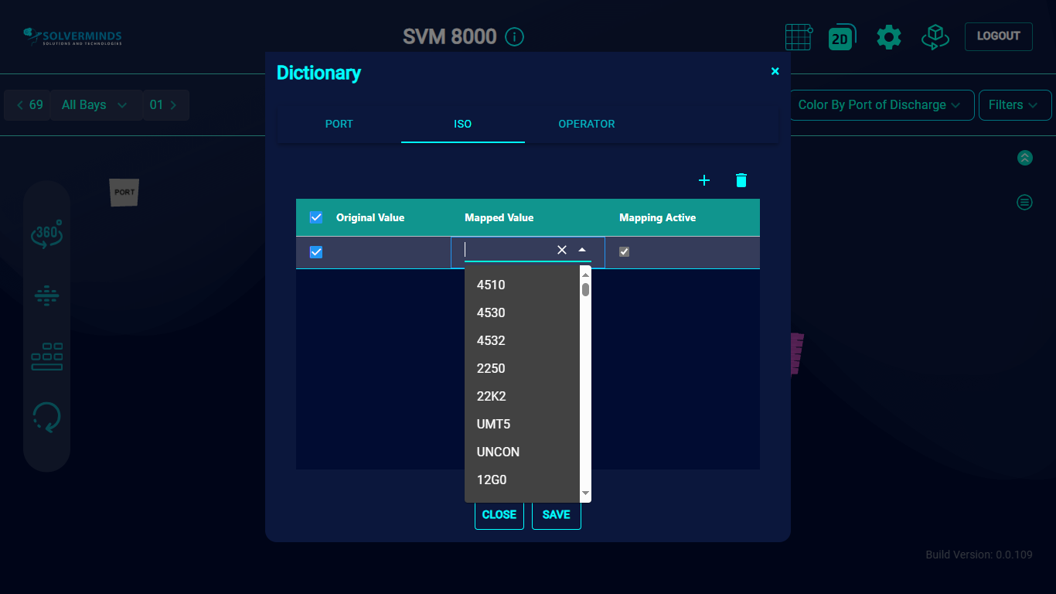Delete selected rows with trash icon

tap(741, 180)
